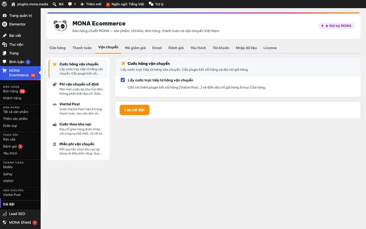This screenshot has height=229, width=366.
Task: Click the Trang pages icon
Action: pyautogui.click(x=5, y=53)
